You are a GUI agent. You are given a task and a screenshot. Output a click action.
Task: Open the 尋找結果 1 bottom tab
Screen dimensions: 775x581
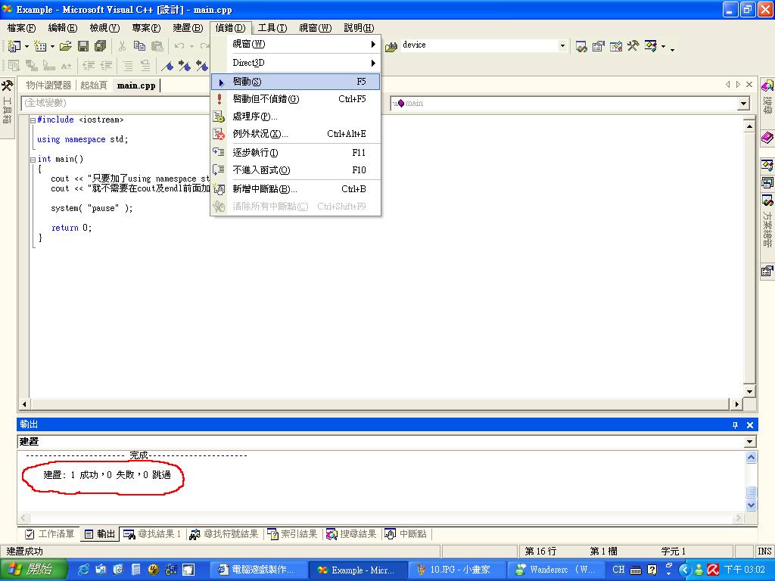(152, 534)
